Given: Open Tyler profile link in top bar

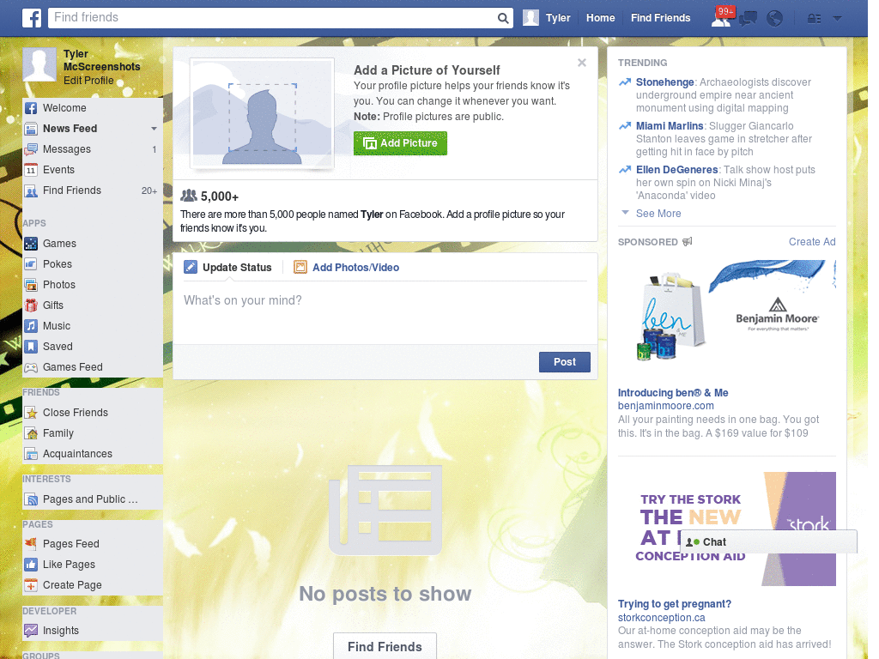Looking at the screenshot, I should pos(547,18).
